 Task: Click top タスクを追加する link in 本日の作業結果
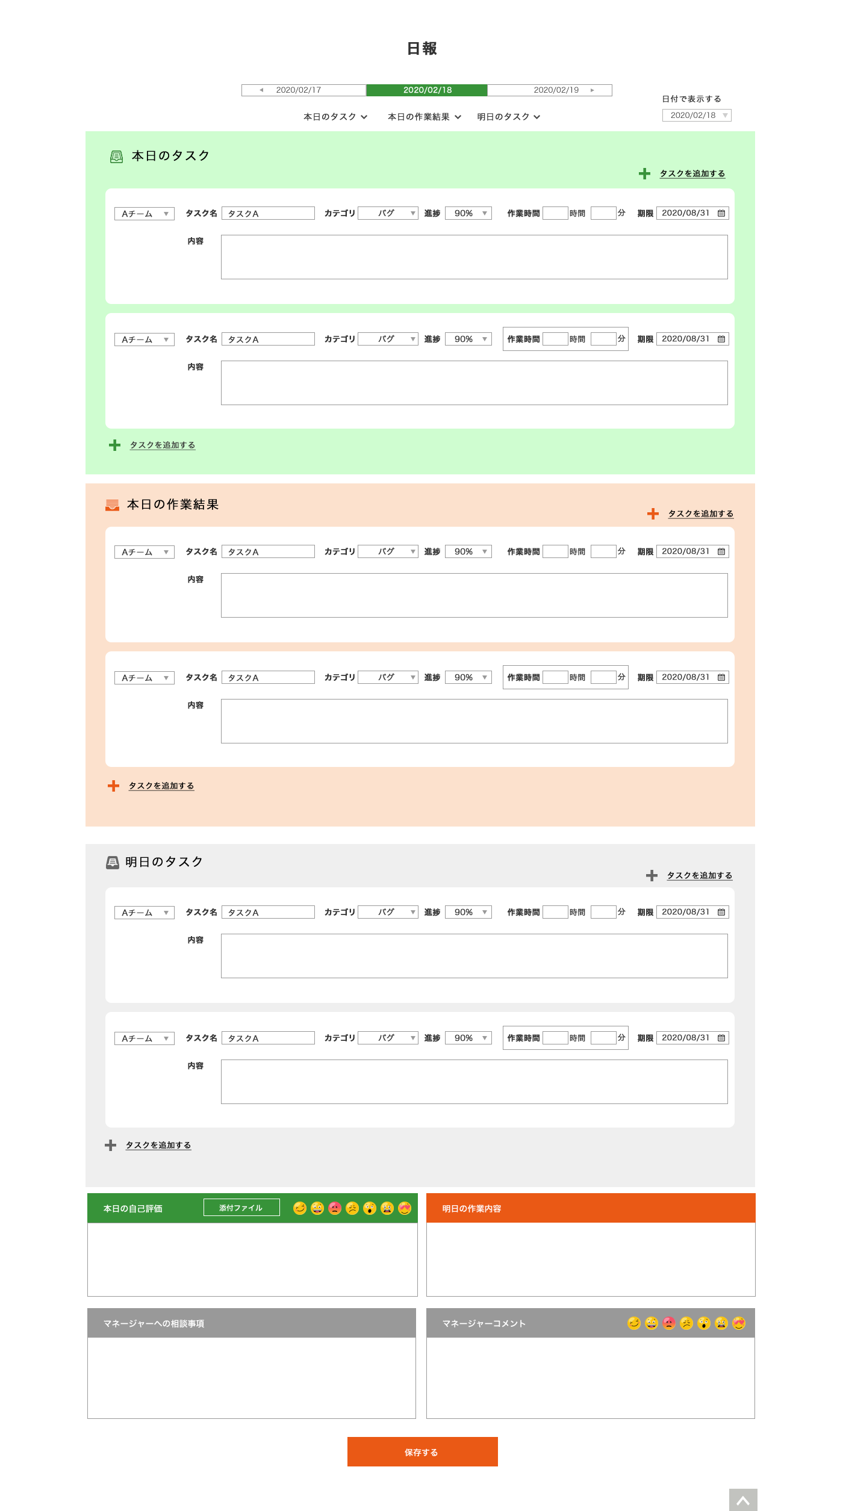pos(701,513)
